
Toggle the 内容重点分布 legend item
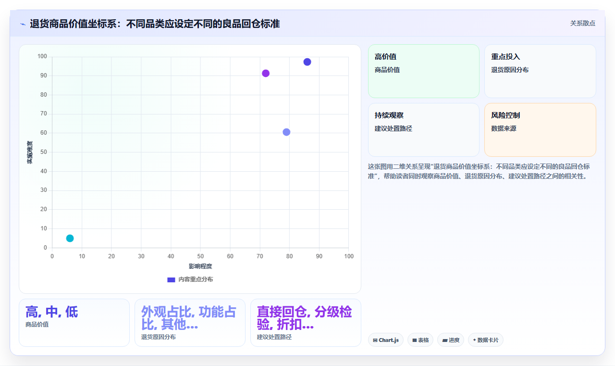190,279
